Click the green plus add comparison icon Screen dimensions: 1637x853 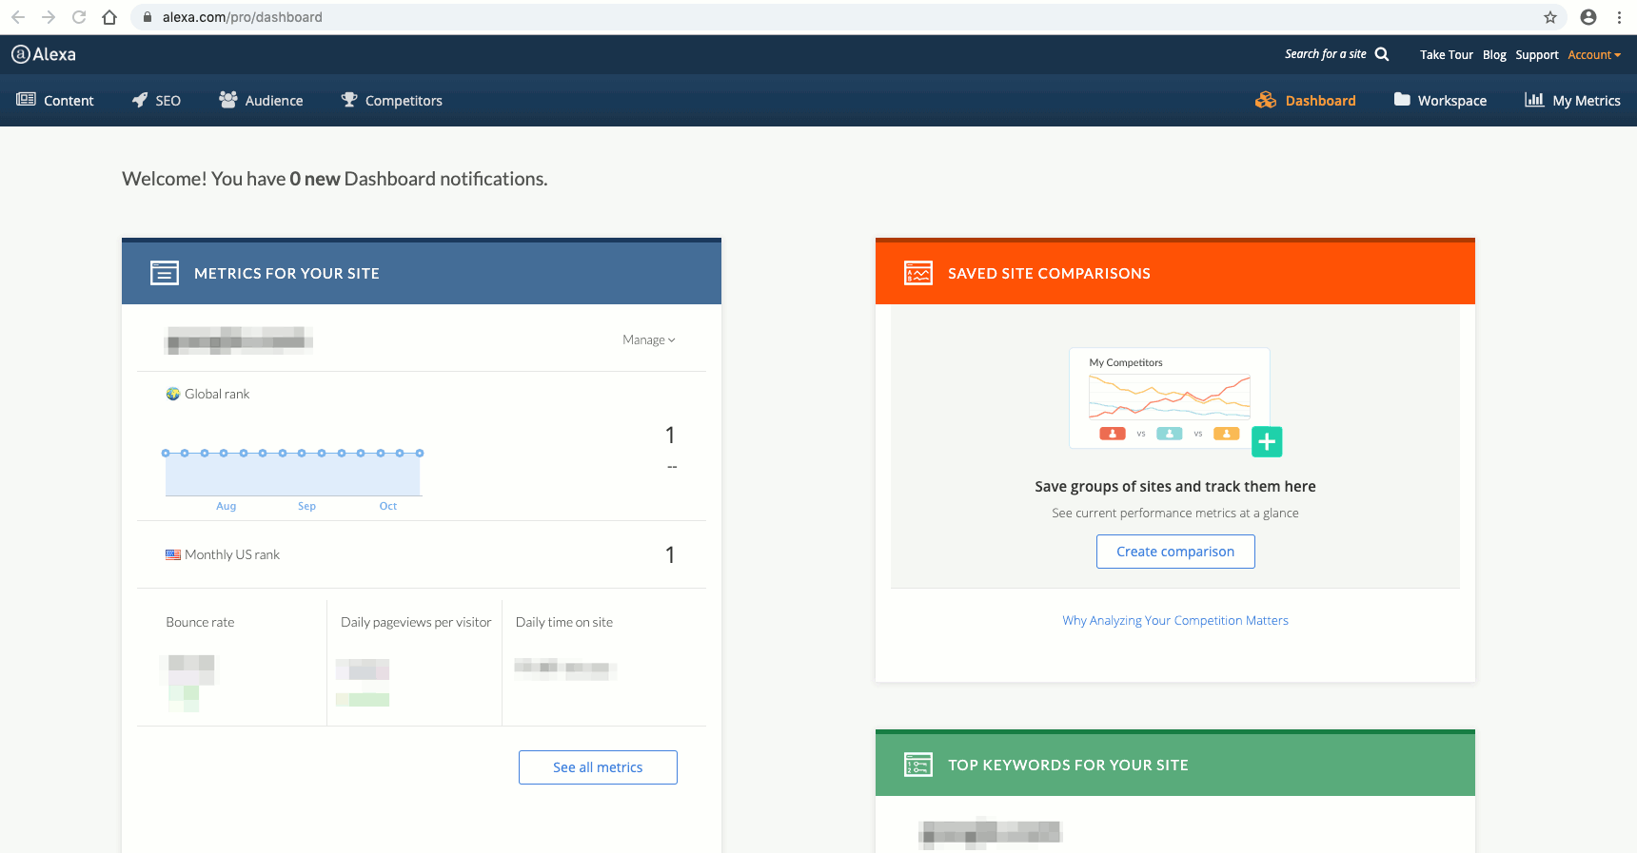(x=1267, y=441)
